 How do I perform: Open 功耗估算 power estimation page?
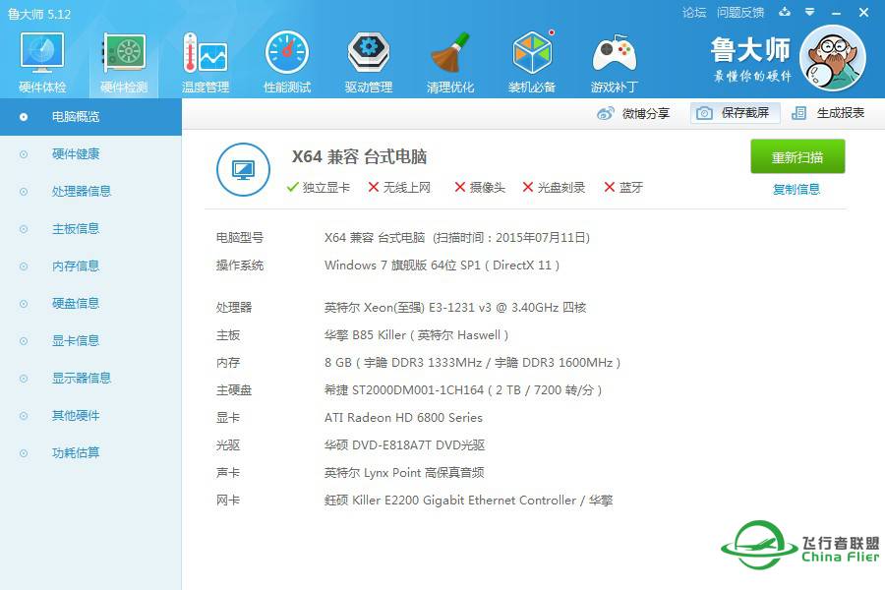76,452
